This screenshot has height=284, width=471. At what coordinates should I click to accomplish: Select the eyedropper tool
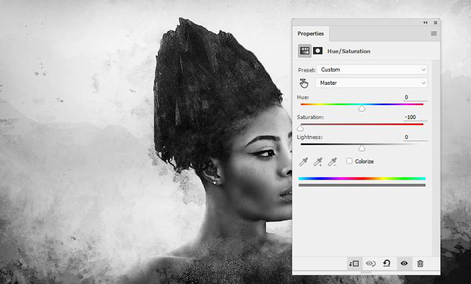tap(304, 162)
